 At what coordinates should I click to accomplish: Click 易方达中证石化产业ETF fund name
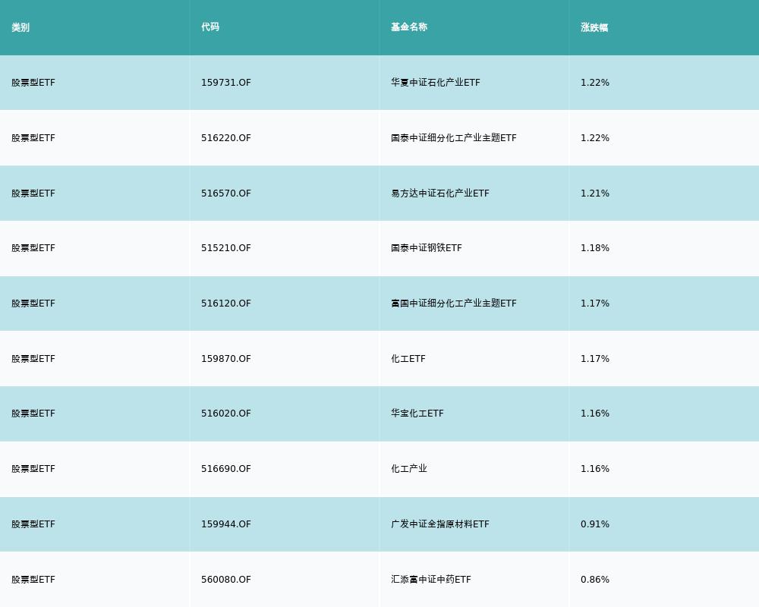pyautogui.click(x=440, y=193)
